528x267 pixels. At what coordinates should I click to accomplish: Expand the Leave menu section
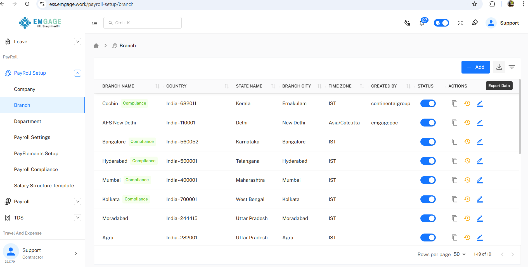click(77, 42)
